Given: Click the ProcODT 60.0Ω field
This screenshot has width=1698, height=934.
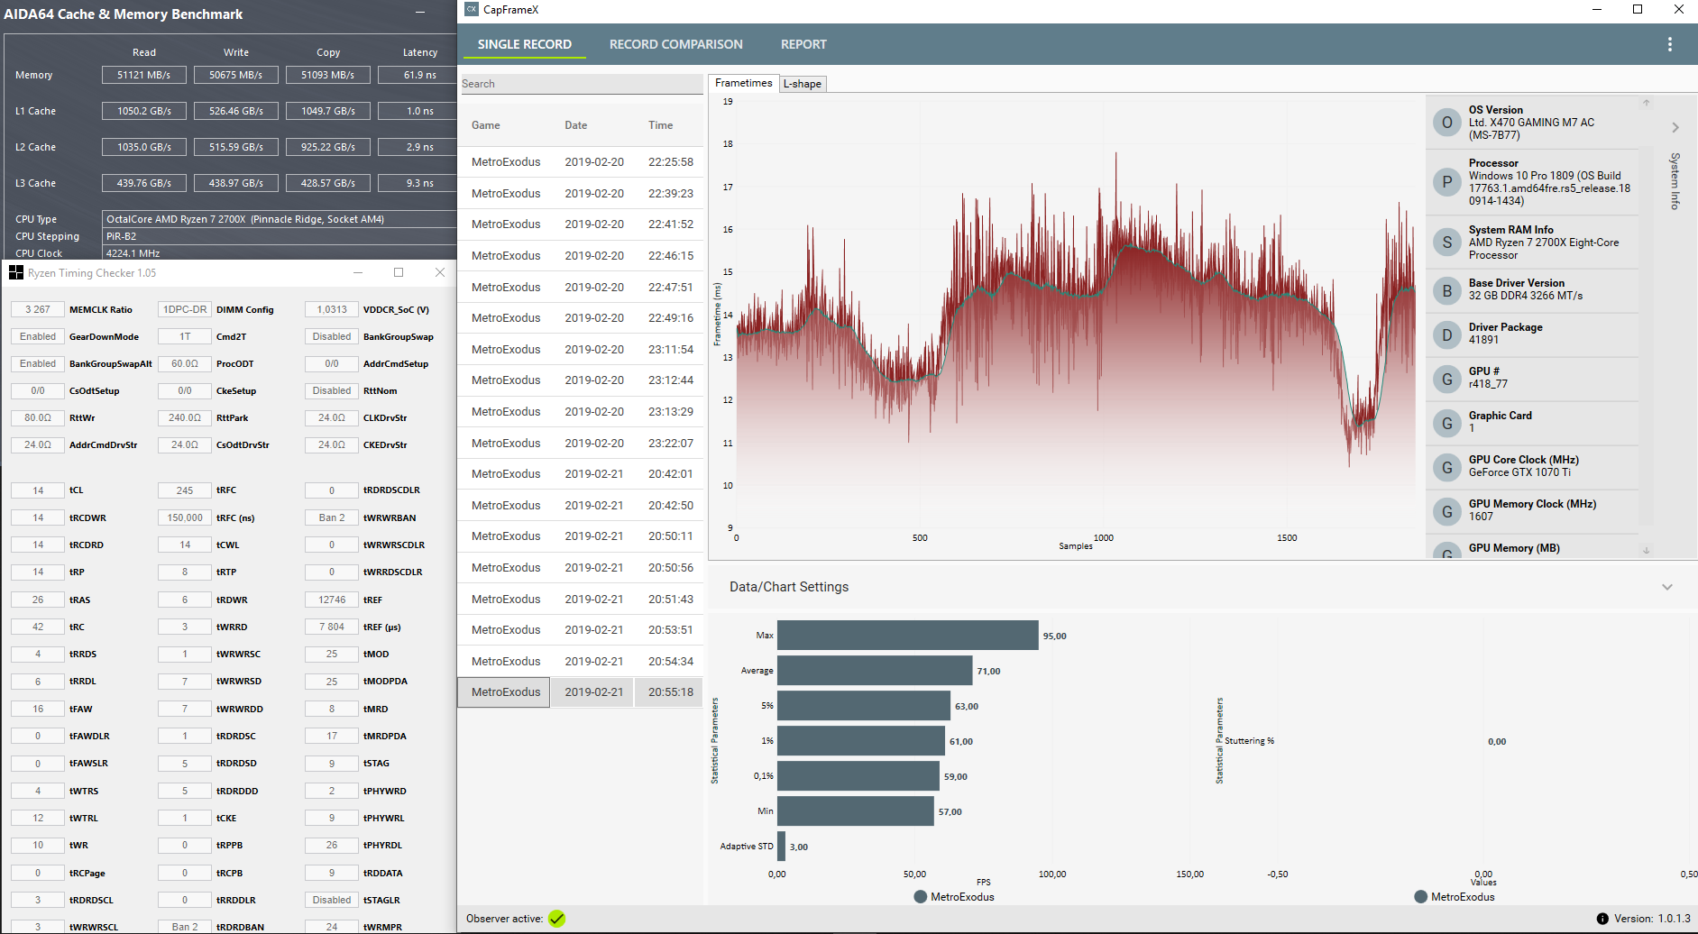Looking at the screenshot, I should click(185, 363).
